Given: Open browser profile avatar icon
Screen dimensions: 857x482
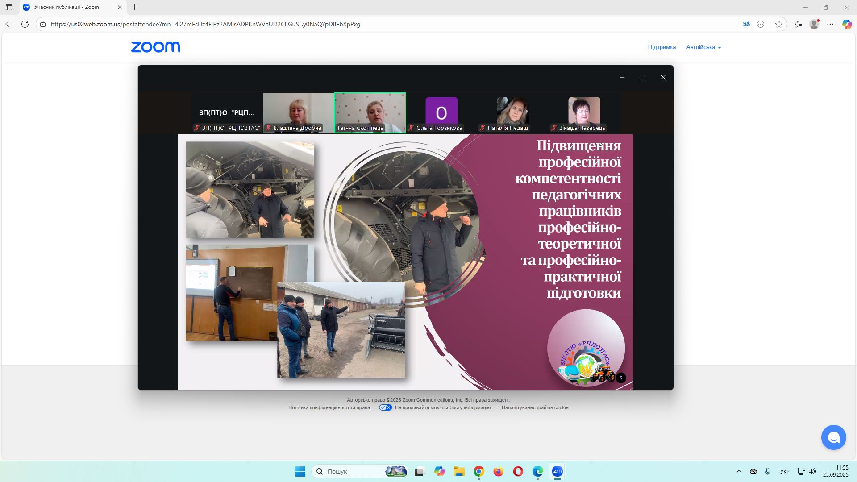Looking at the screenshot, I should click(x=814, y=24).
